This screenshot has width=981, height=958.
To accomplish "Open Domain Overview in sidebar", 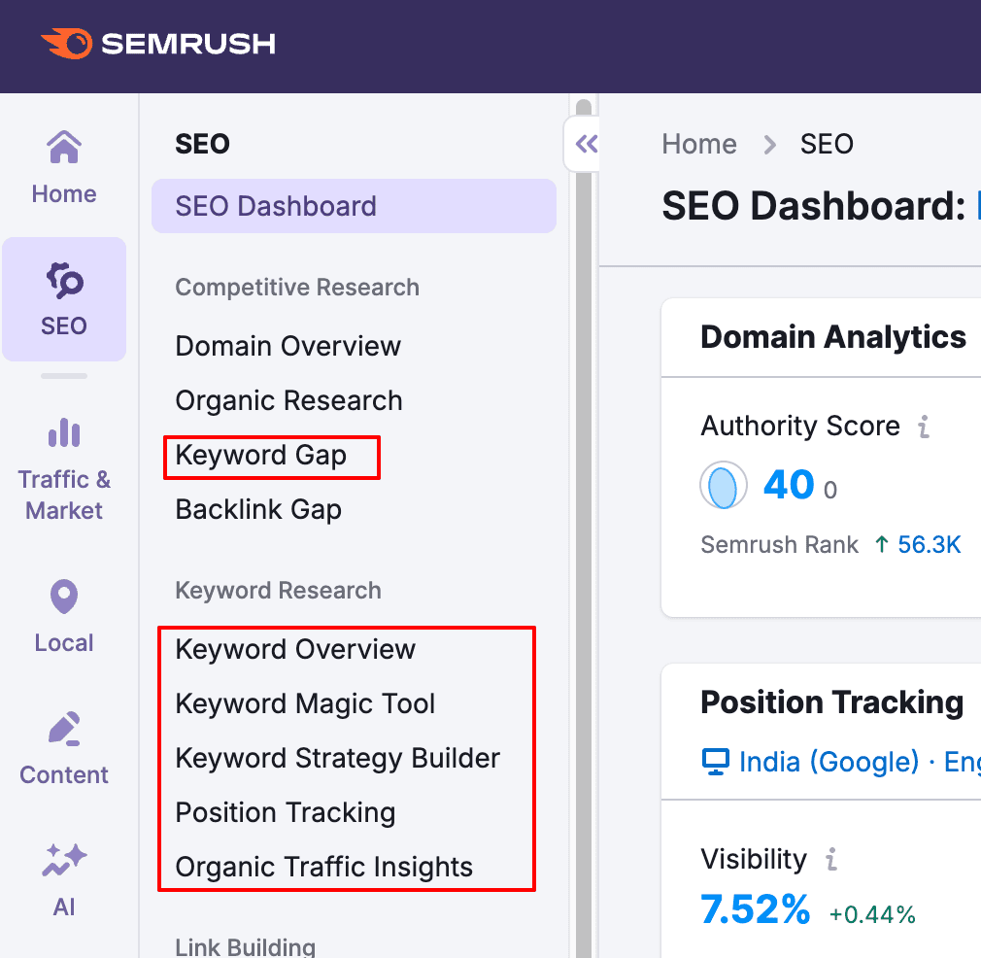I will pos(288,346).
